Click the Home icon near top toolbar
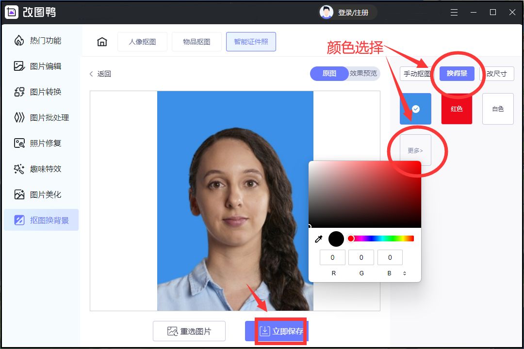Viewport: 524px width, 349px height. pyautogui.click(x=101, y=42)
